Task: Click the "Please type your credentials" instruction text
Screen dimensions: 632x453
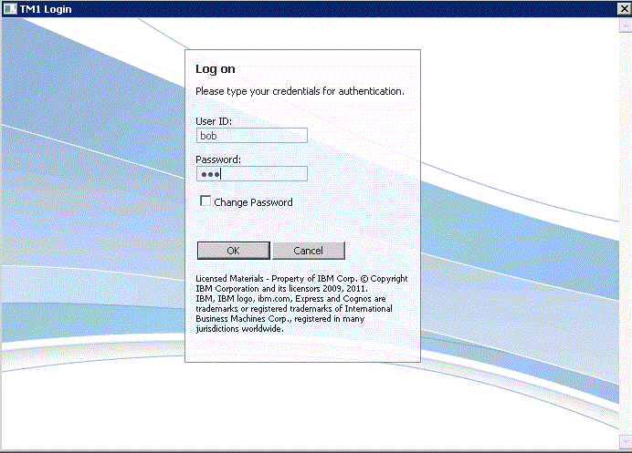Action: 300,92
